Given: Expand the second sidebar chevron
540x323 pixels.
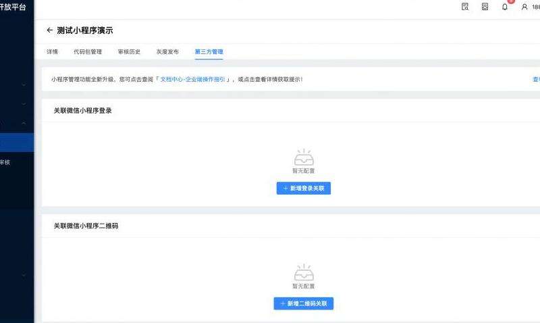Looking at the screenshot, I should click(x=24, y=104).
